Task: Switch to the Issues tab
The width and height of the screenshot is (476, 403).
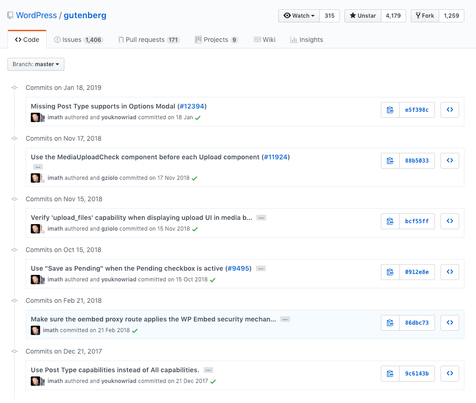Action: click(x=78, y=40)
